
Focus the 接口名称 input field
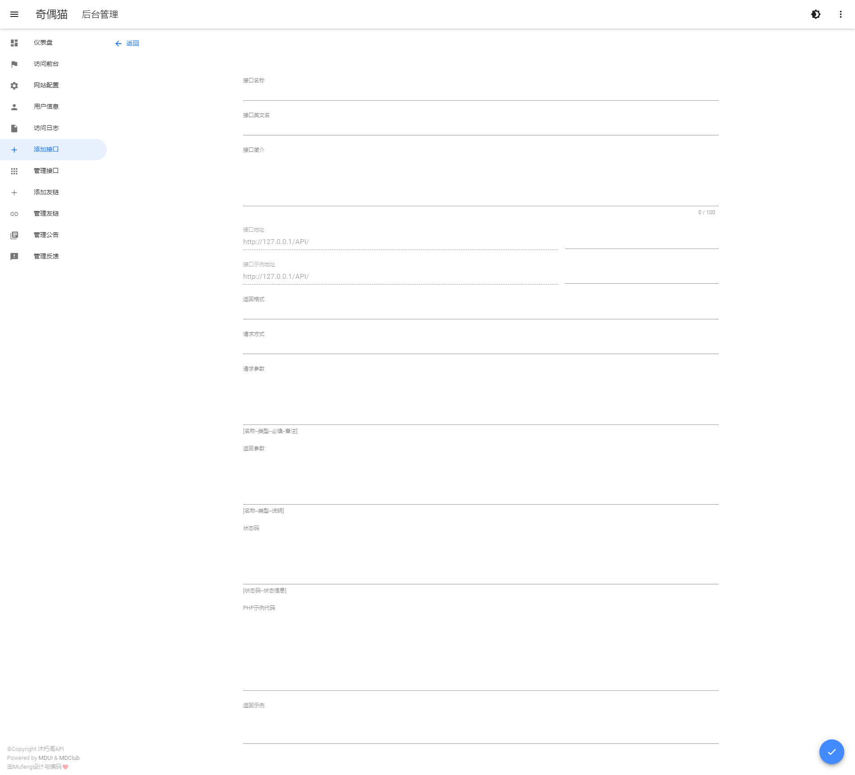481,93
